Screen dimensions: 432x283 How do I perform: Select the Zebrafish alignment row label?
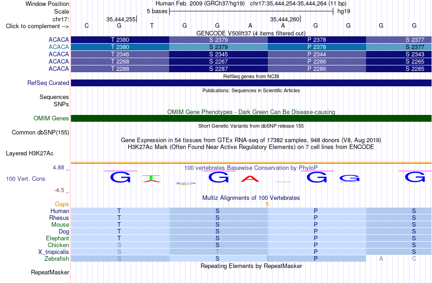pyautogui.click(x=57, y=259)
